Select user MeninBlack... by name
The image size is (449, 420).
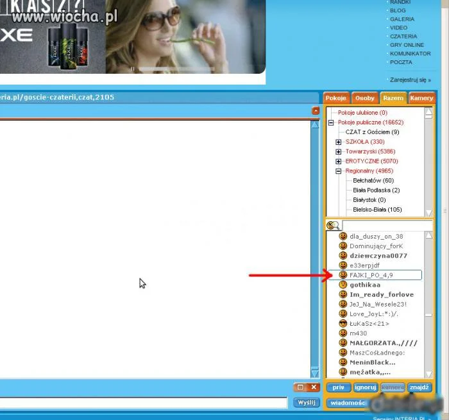point(373,362)
